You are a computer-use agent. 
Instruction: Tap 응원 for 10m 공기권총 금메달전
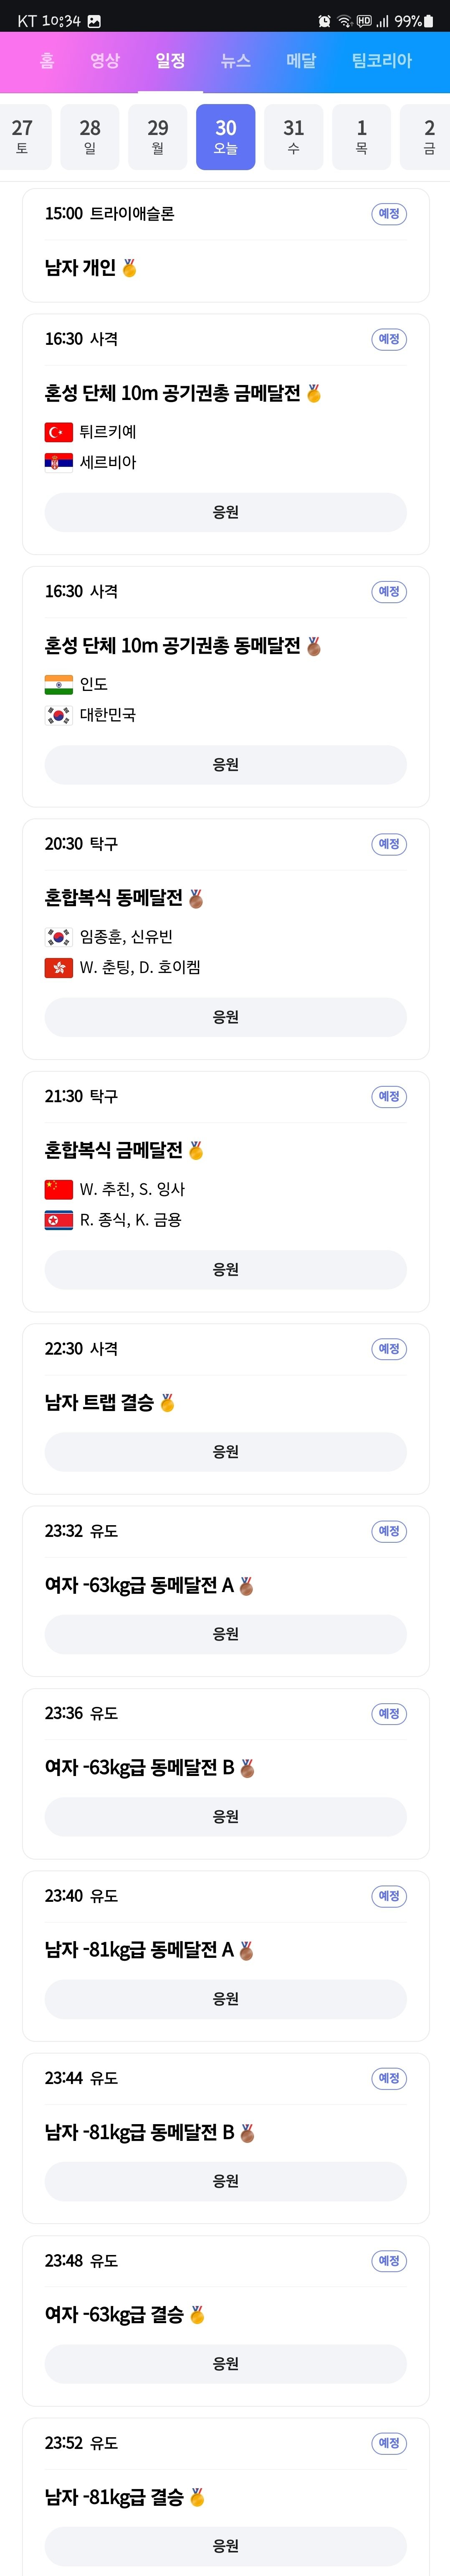pyautogui.click(x=225, y=512)
